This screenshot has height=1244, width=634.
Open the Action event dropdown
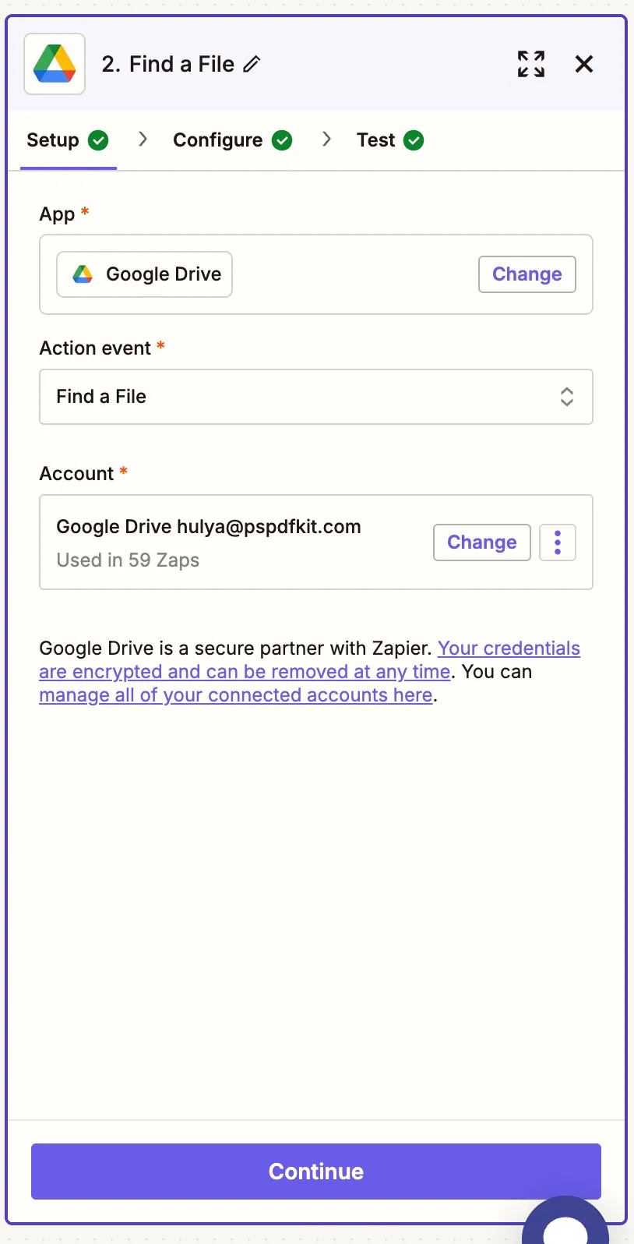pyautogui.click(x=315, y=397)
